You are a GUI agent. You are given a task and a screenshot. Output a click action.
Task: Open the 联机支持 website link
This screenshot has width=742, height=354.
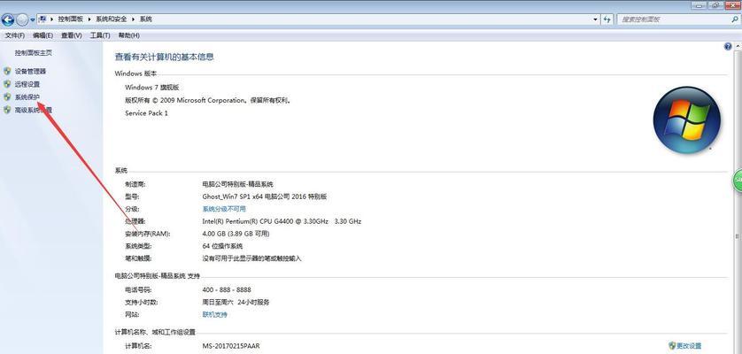click(x=214, y=315)
